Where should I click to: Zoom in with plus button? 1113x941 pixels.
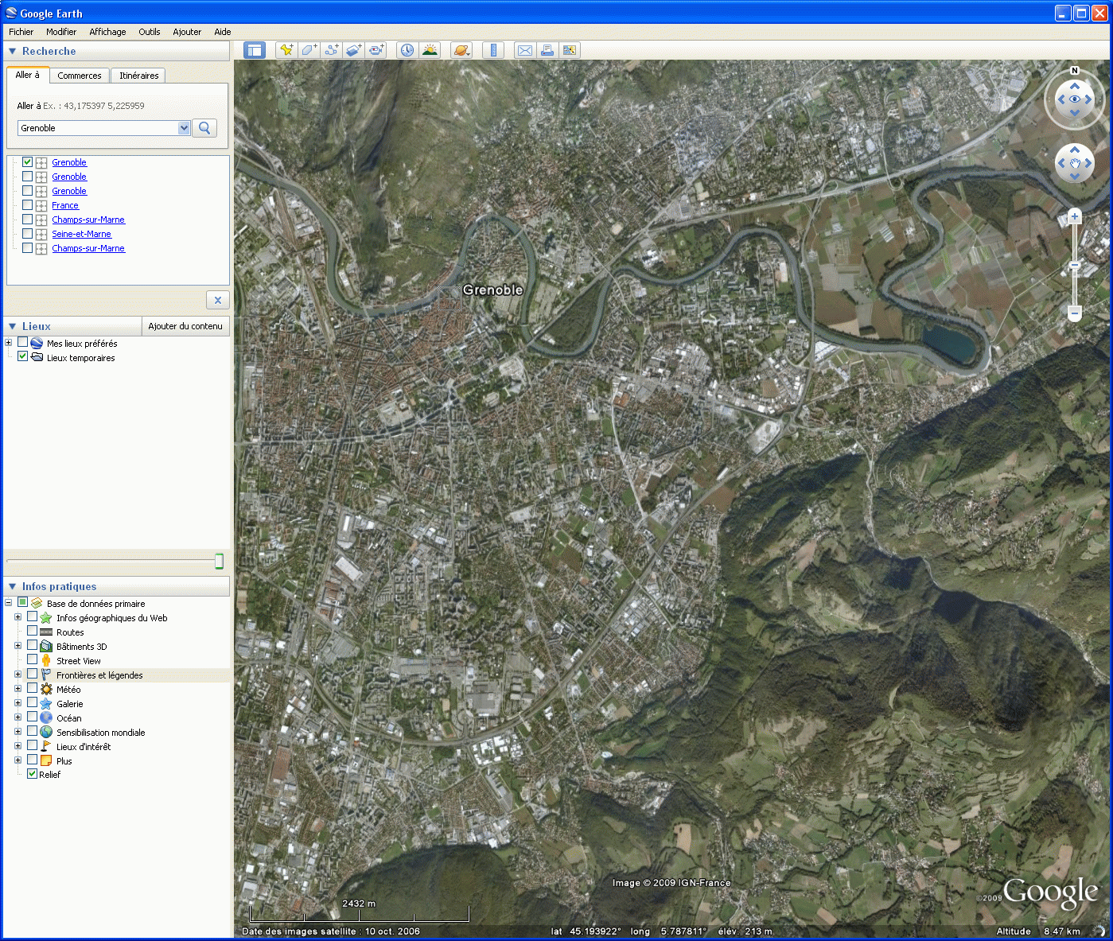point(1075,216)
